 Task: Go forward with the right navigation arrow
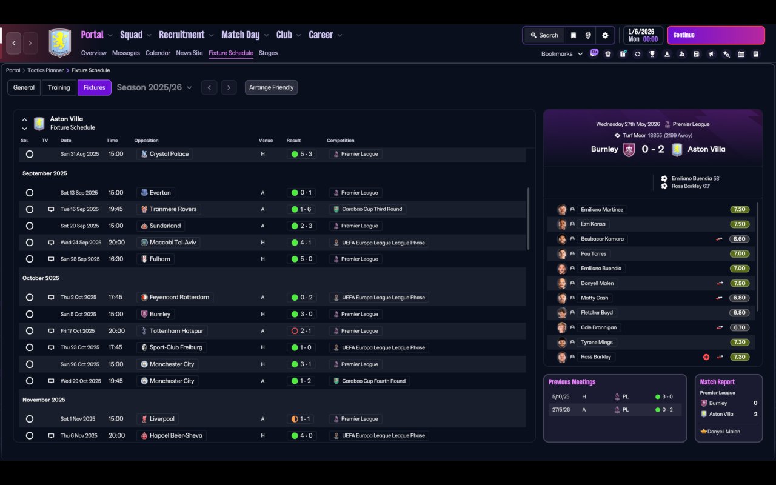[30, 43]
